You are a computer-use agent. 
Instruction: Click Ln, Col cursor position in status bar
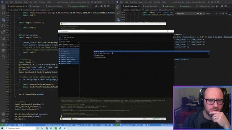[x=69, y=125]
